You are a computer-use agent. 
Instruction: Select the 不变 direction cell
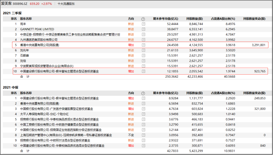131,135
